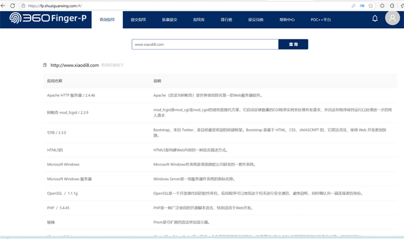This screenshot has width=404, height=239.
Task: Focus the www.xiaodi8.com search input field
Action: pyautogui.click(x=205, y=44)
